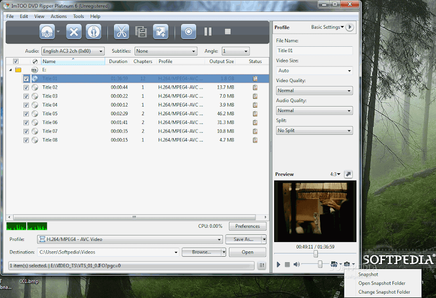Select the Clip scissors tool

tap(122, 32)
